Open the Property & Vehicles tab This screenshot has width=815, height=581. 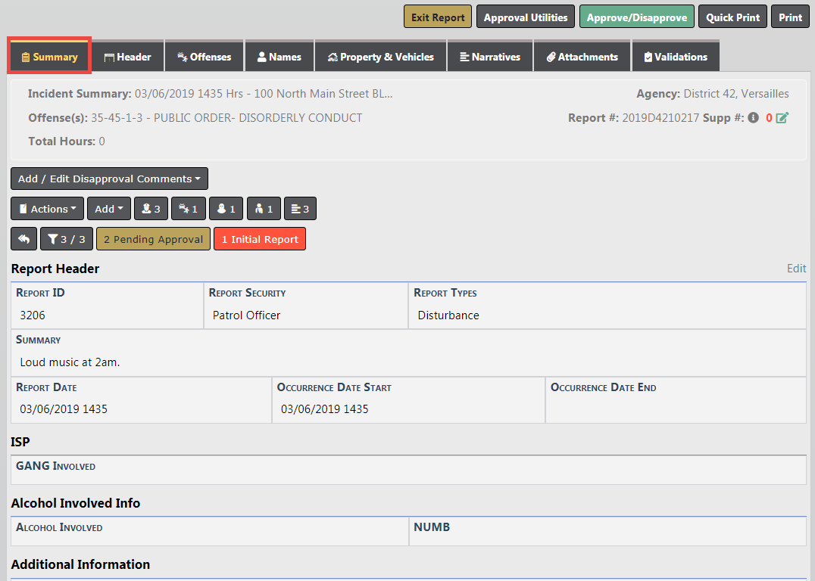tap(380, 57)
